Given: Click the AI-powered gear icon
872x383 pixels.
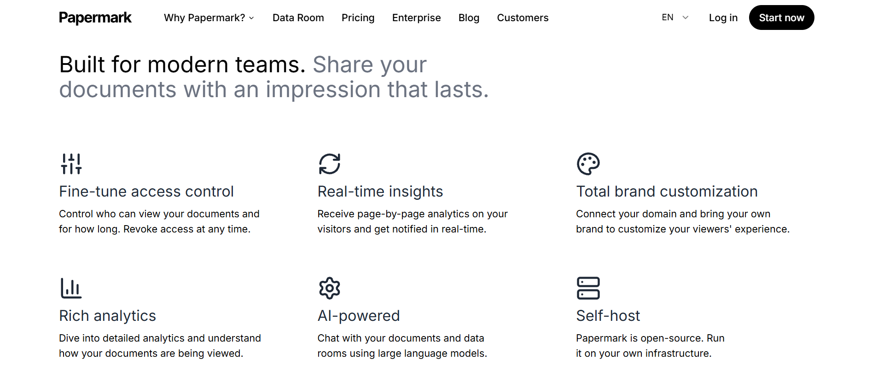Looking at the screenshot, I should tap(329, 288).
